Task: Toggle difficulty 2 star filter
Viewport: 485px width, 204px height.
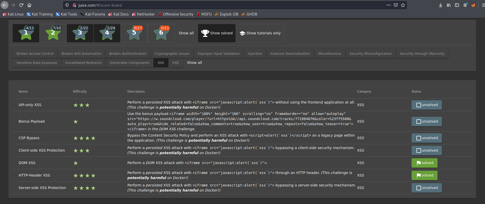Action: [53, 33]
